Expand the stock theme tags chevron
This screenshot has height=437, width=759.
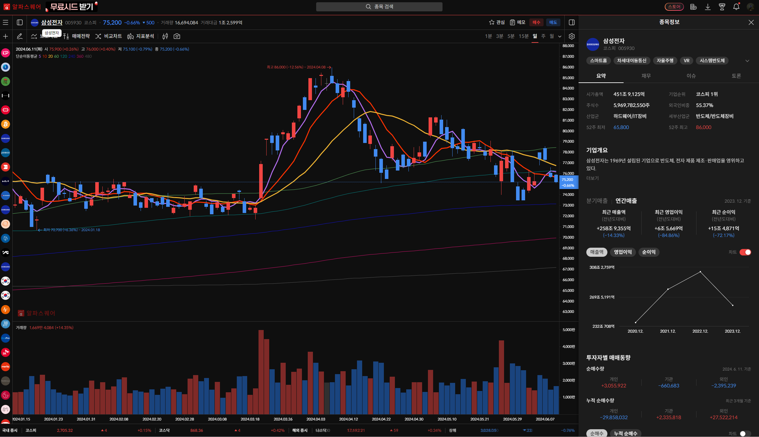[x=747, y=61]
